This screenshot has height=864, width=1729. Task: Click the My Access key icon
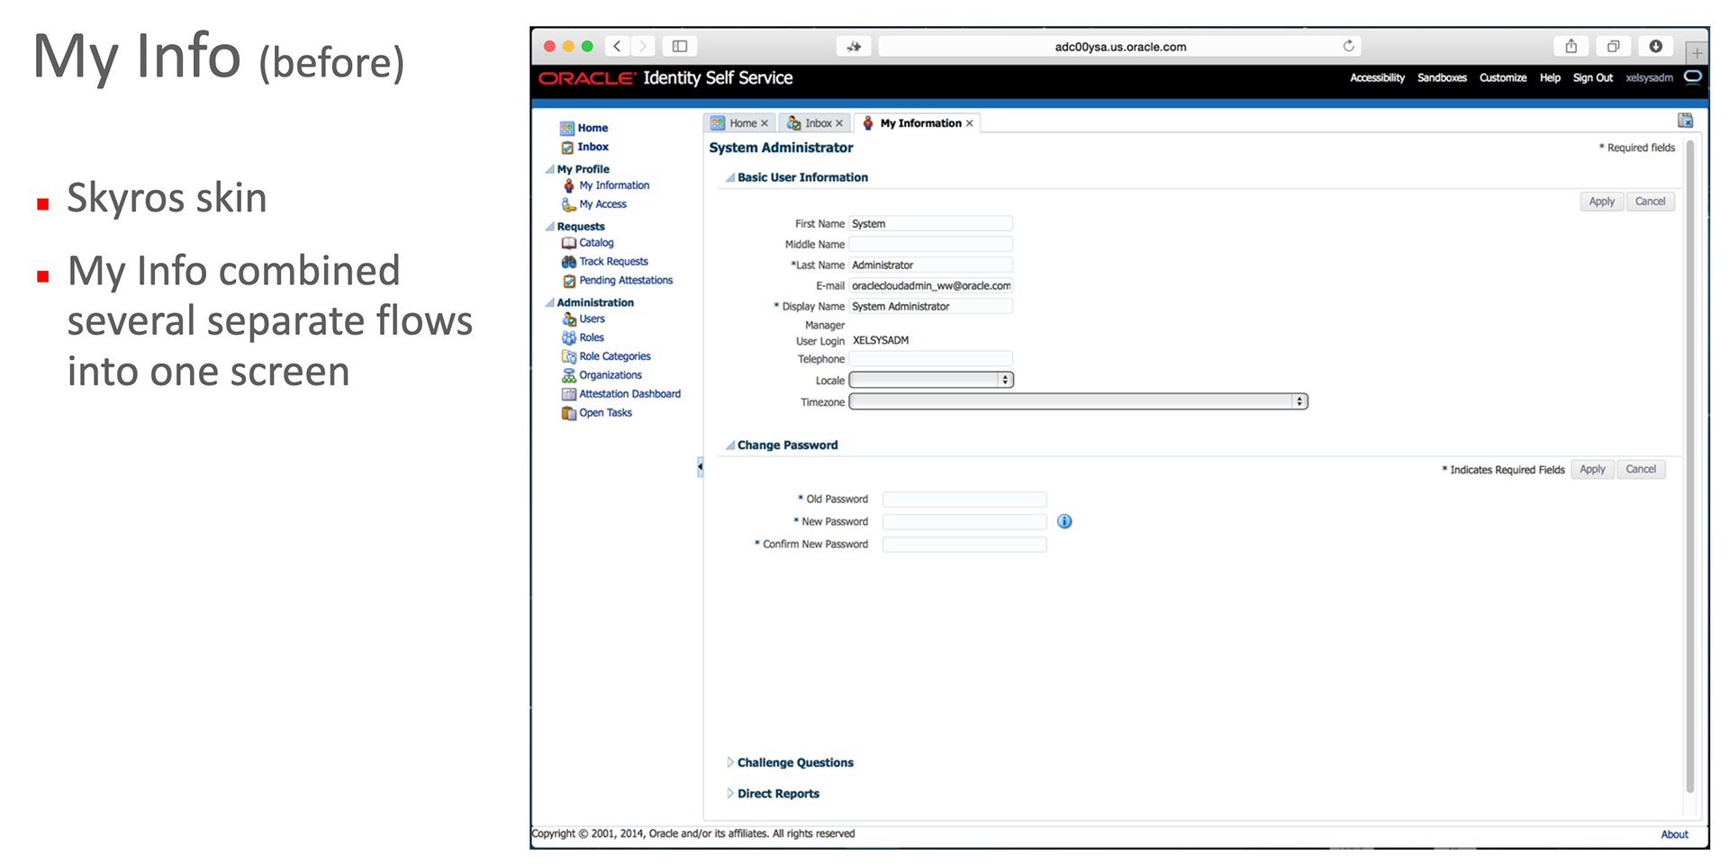tap(568, 204)
